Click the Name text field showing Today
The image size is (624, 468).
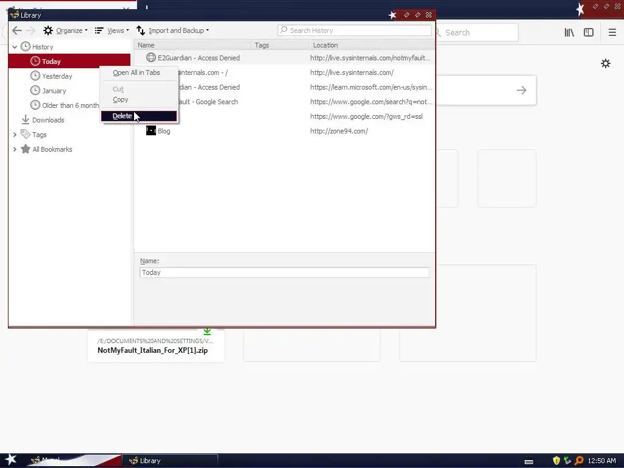pyautogui.click(x=285, y=272)
